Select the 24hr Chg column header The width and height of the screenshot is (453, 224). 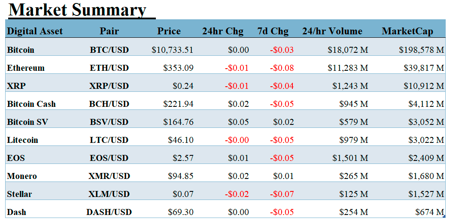tap(223, 31)
